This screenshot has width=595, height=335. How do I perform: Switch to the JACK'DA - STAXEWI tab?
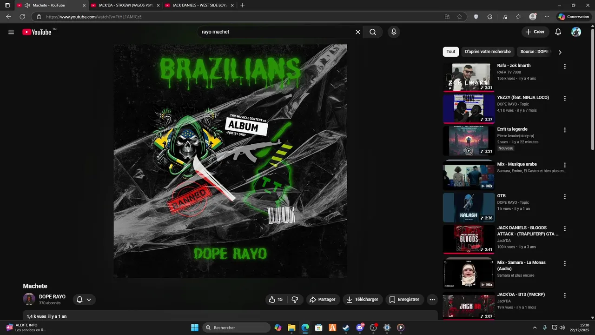click(126, 5)
